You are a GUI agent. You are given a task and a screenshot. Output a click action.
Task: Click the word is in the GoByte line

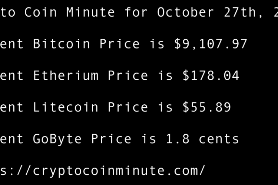(149, 139)
